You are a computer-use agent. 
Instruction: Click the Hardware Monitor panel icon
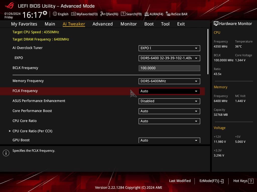216,23
